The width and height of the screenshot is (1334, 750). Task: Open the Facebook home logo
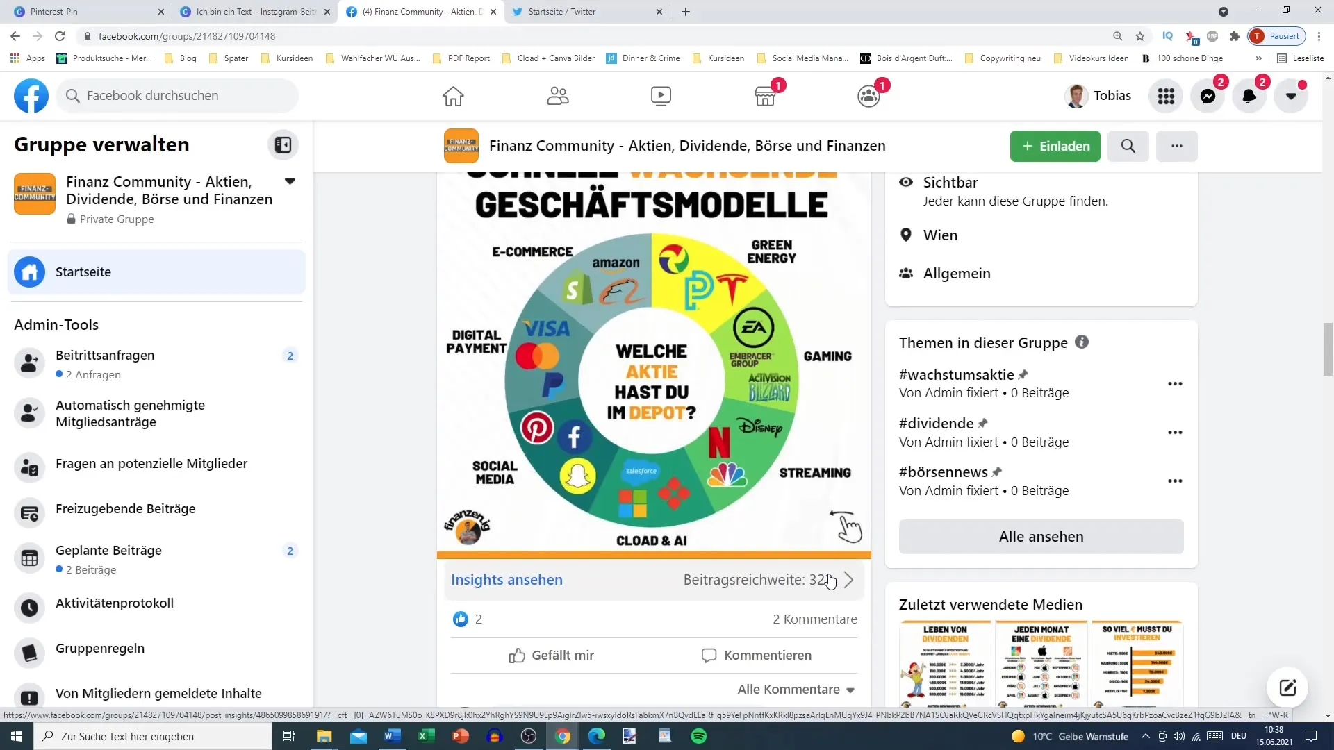point(31,96)
